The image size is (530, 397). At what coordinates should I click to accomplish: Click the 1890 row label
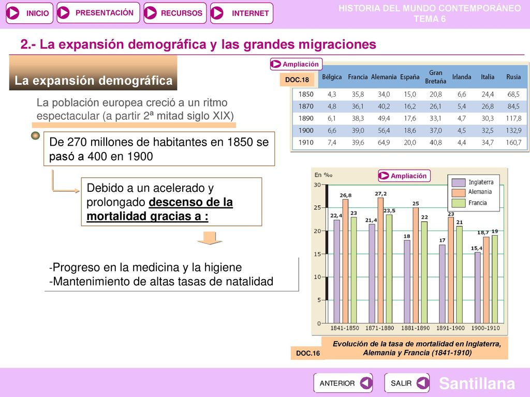coord(305,118)
